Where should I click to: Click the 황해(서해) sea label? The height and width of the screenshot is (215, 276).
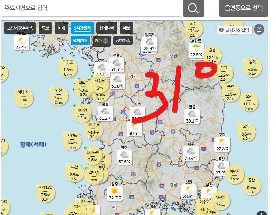coord(33,144)
